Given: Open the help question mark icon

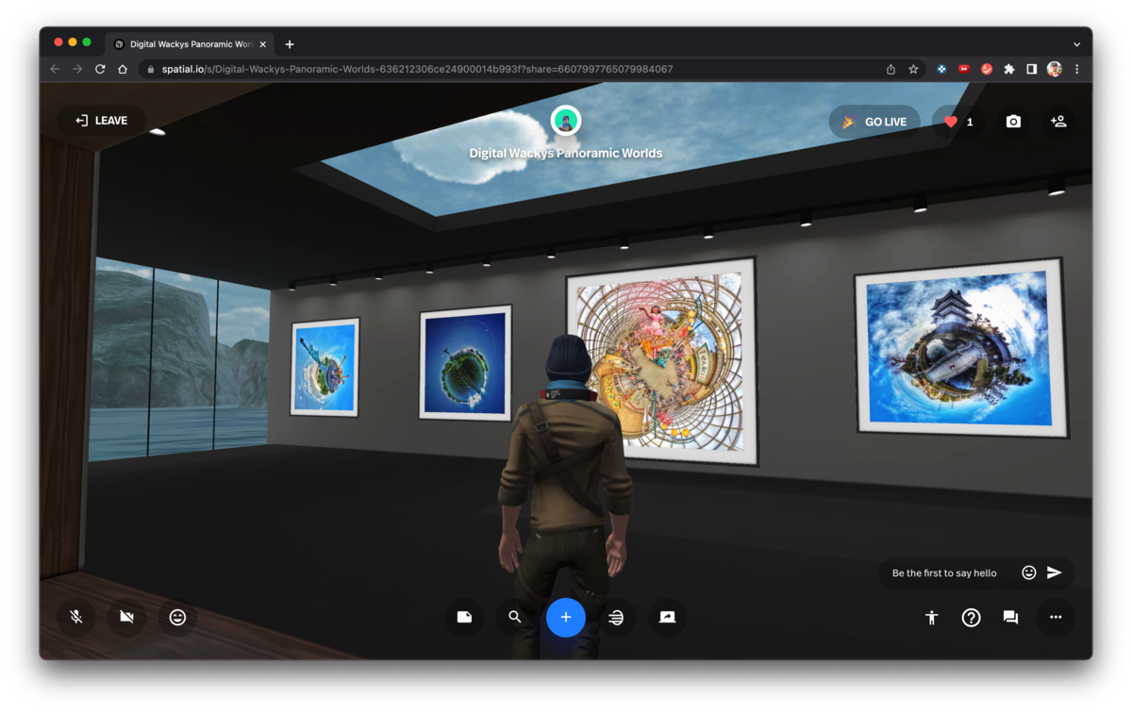Looking at the screenshot, I should tap(972, 618).
